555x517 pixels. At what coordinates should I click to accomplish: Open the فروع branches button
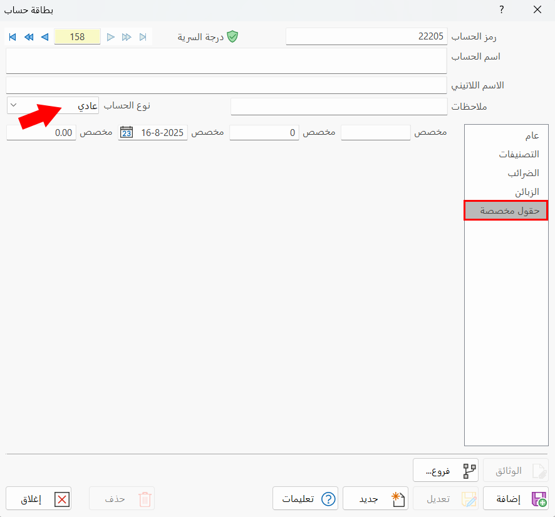tap(445, 470)
